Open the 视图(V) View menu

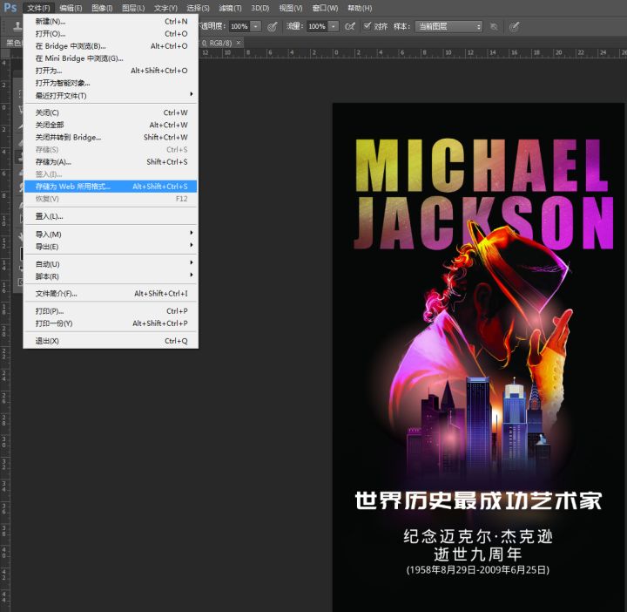click(x=291, y=8)
